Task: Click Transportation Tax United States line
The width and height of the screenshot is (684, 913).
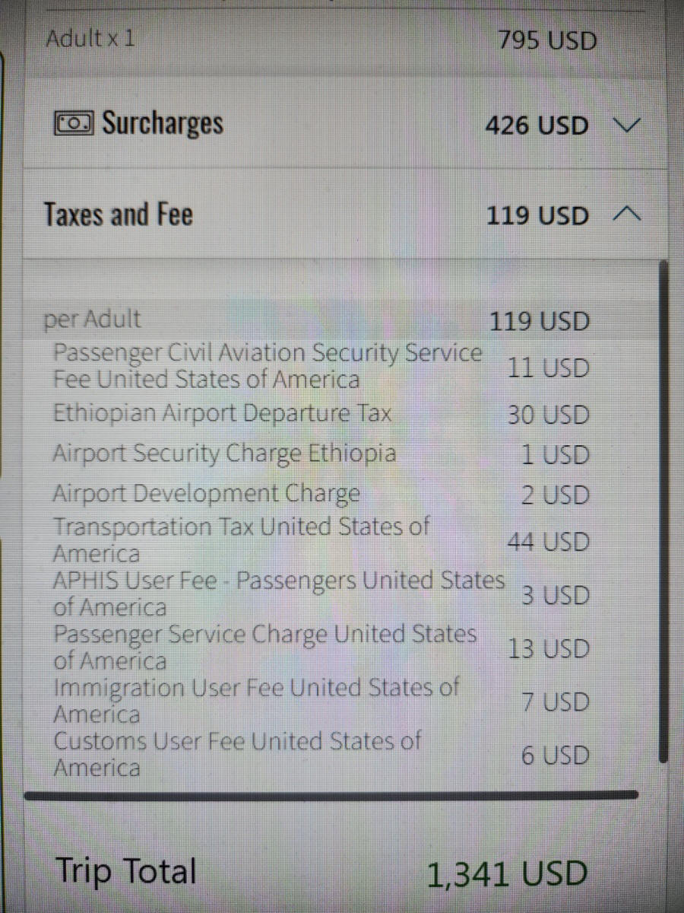Action: [x=321, y=539]
